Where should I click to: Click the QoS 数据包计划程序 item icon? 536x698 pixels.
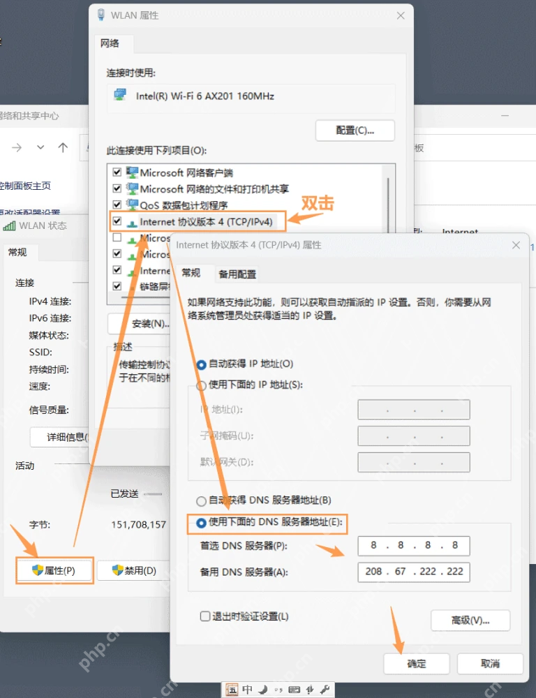pos(132,205)
